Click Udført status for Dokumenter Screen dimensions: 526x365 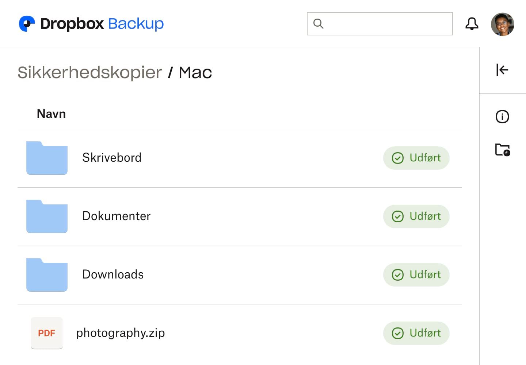[x=416, y=216]
